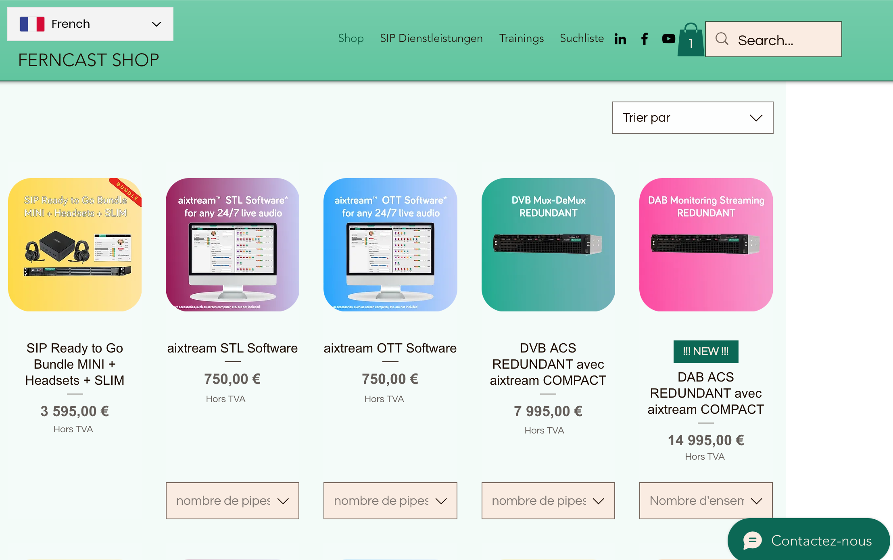Open SIP Dienstleistungen menu item
This screenshot has height=560, width=893.
point(431,38)
